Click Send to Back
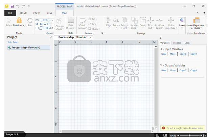The height and width of the screenshot is (139, 208). [134, 23]
